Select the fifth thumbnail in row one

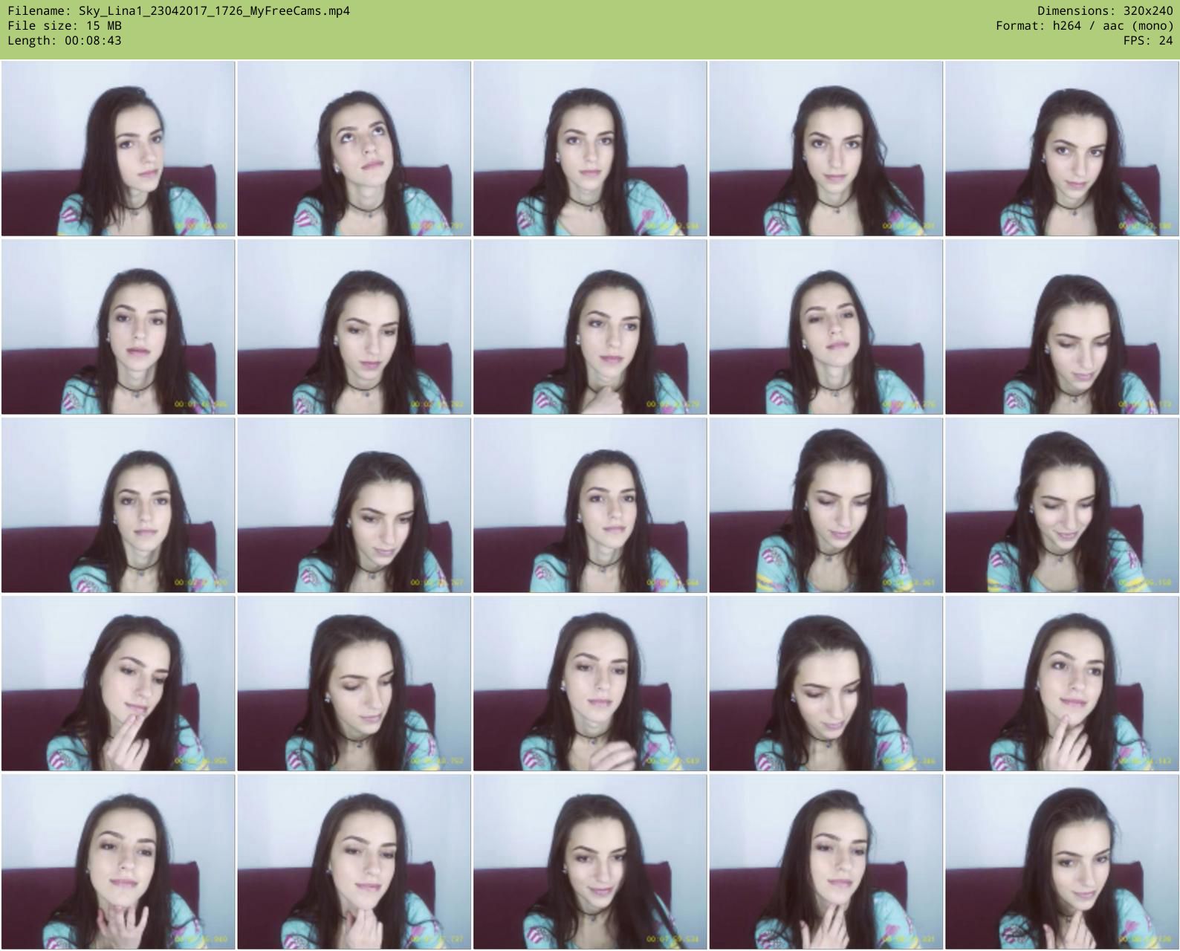[1062, 149]
